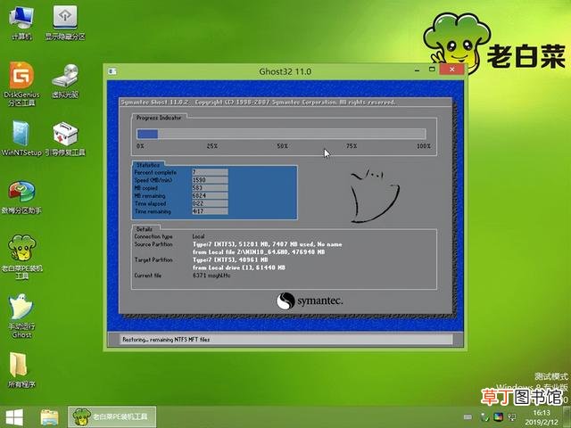The width and height of the screenshot is (571, 428).
Task: Click the Source Partition details line
Action: (268, 244)
